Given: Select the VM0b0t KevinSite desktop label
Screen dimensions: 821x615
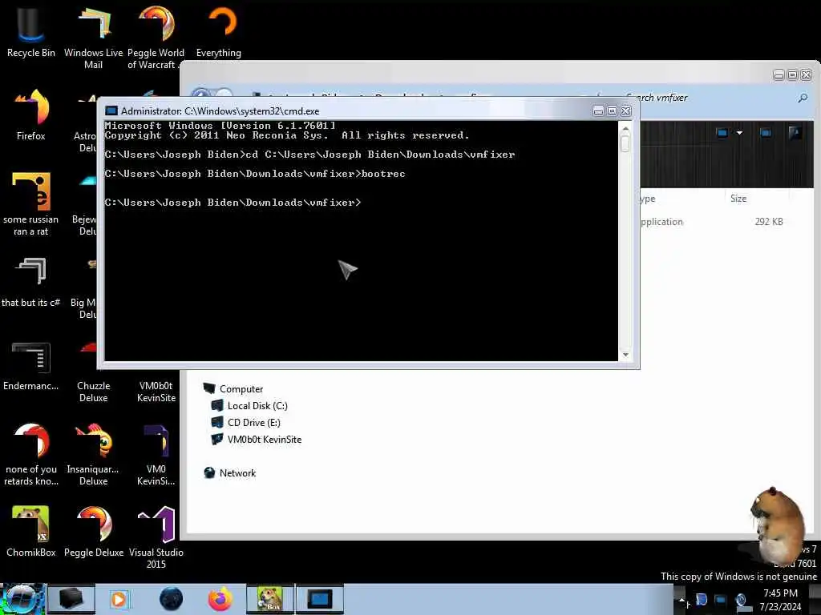Looking at the screenshot, I should click(x=156, y=392).
